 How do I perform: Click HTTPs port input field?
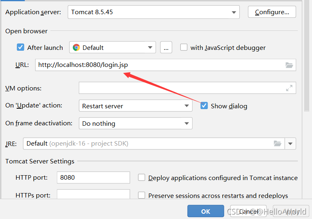(93, 194)
